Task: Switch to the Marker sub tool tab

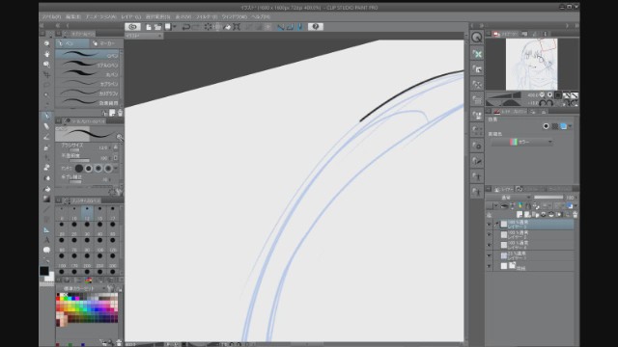Action: [103, 43]
